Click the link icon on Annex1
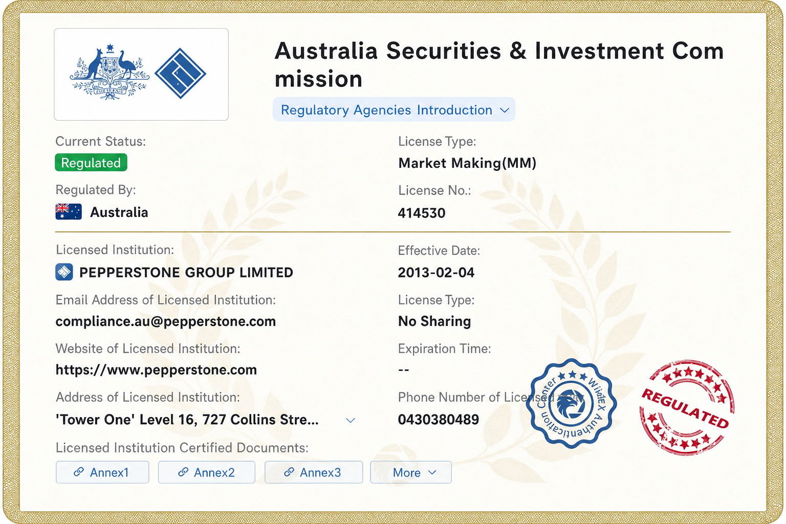 coord(79,472)
